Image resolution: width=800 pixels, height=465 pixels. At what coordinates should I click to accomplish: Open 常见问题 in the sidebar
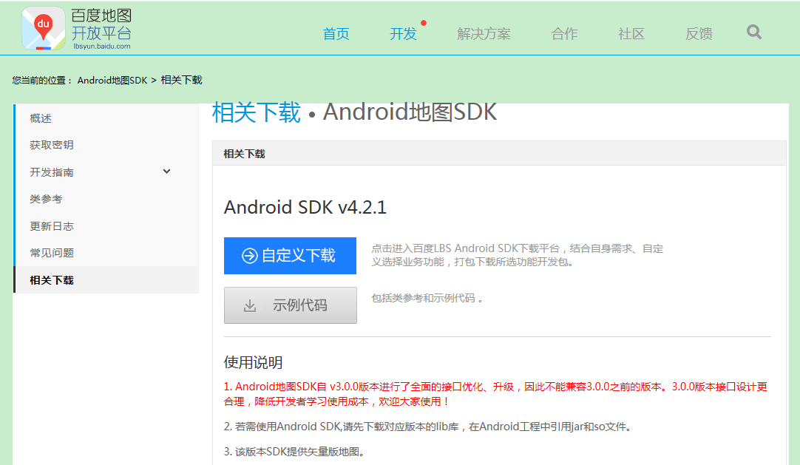pos(52,253)
